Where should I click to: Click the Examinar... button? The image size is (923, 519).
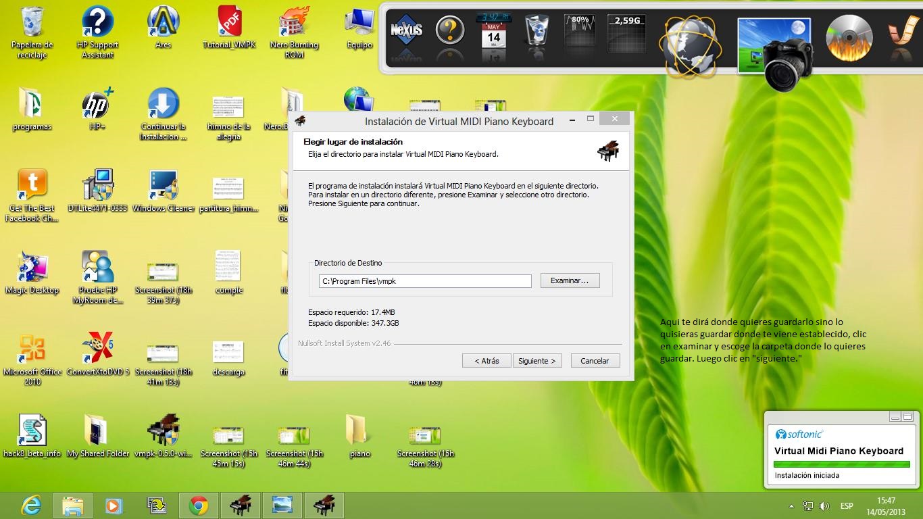pyautogui.click(x=570, y=280)
